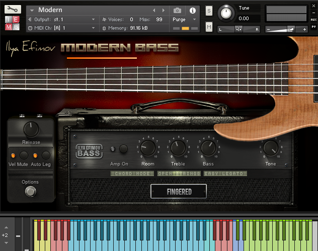Click the pan slider between L and R
The height and width of the screenshot is (251, 318).
(x=238, y=29)
